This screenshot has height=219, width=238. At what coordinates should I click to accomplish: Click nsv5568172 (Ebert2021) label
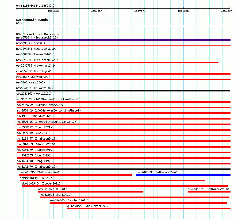tap(34, 127)
